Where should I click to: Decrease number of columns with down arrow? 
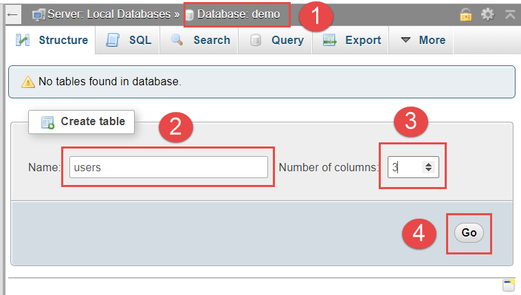(428, 170)
